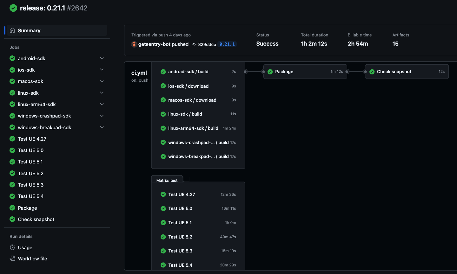Click the green check beside Test UE 4.27

(x=12, y=139)
